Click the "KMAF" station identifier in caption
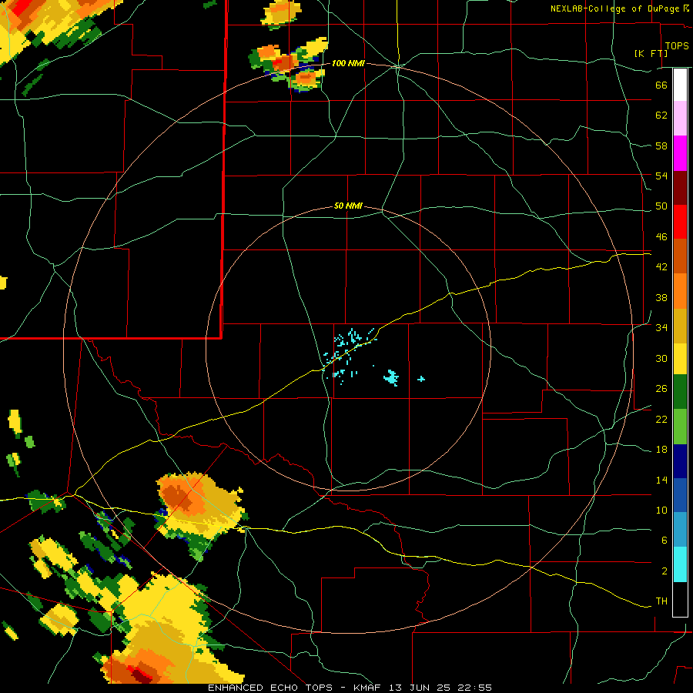The width and height of the screenshot is (693, 693). [x=369, y=688]
